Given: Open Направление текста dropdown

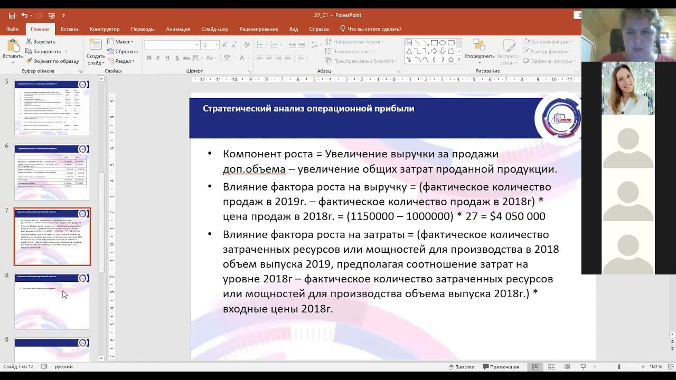Looking at the screenshot, I should [x=354, y=42].
